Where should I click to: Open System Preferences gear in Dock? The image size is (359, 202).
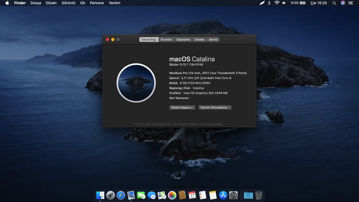[x=233, y=195]
